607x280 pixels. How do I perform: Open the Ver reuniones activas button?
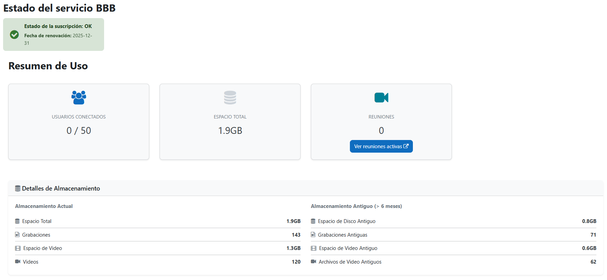378,146
